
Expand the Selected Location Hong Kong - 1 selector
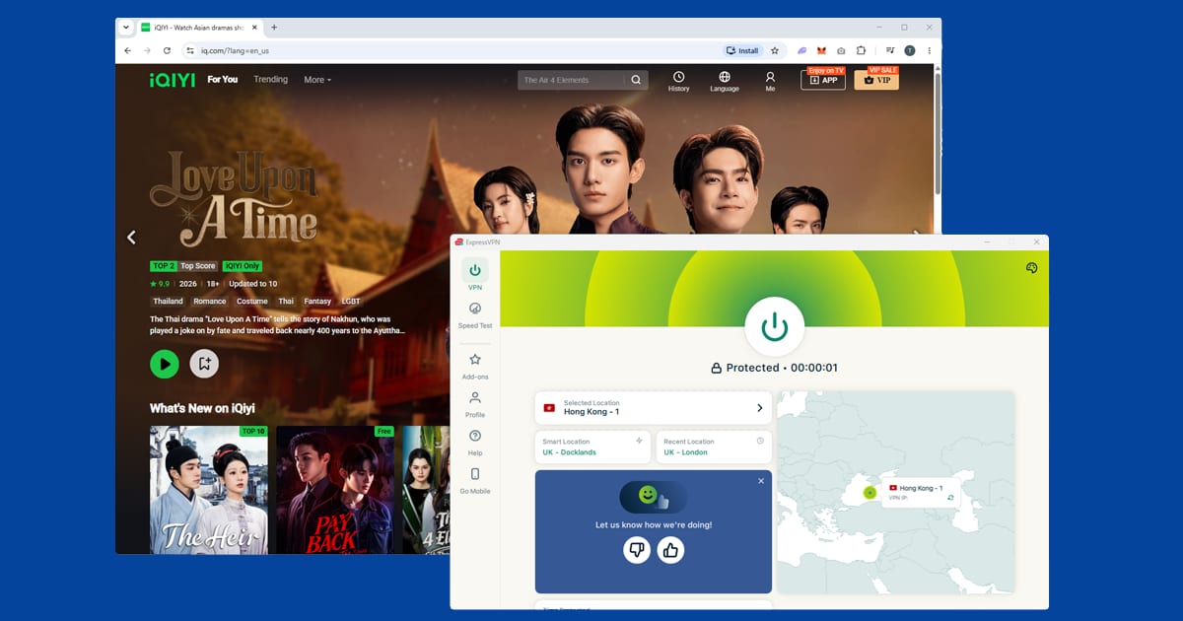[654, 407]
